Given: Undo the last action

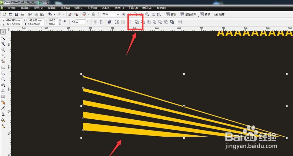Looking at the screenshot, I should [x=50, y=14].
